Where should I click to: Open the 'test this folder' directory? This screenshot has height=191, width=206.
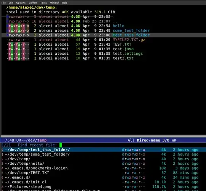coord(131,35)
